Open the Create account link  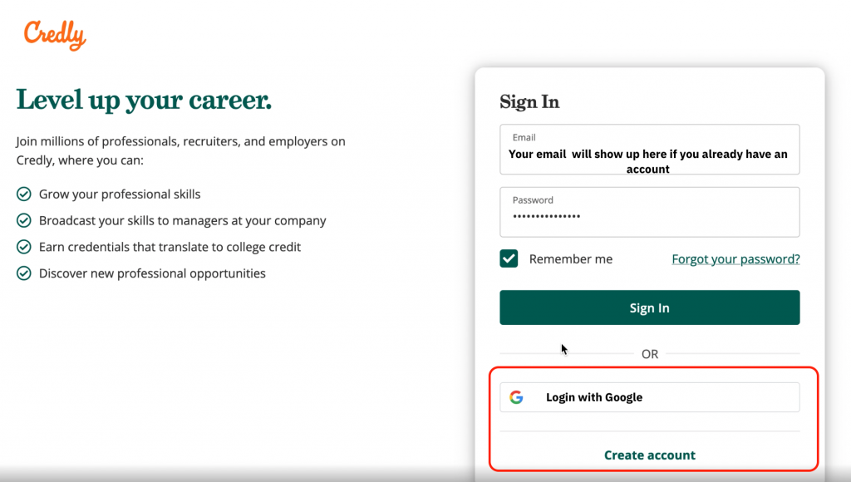[x=650, y=455]
